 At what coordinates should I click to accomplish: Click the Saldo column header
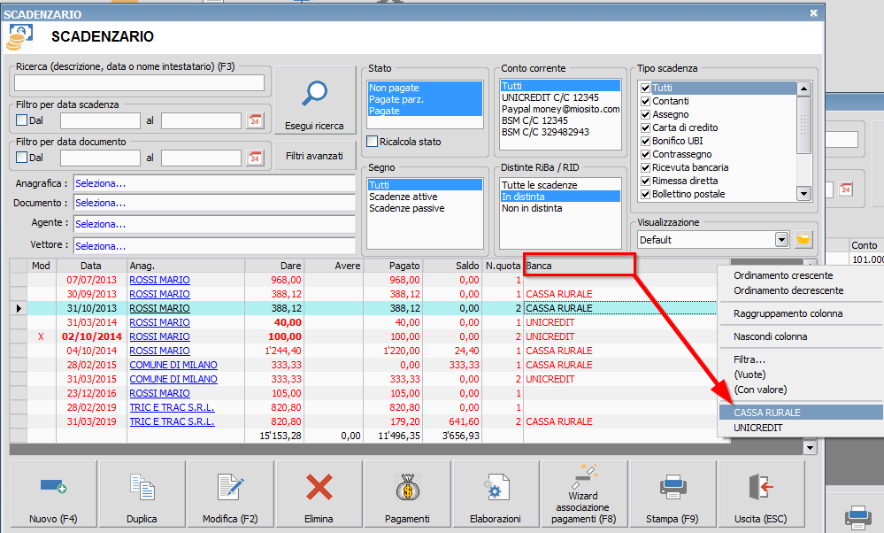[452, 266]
